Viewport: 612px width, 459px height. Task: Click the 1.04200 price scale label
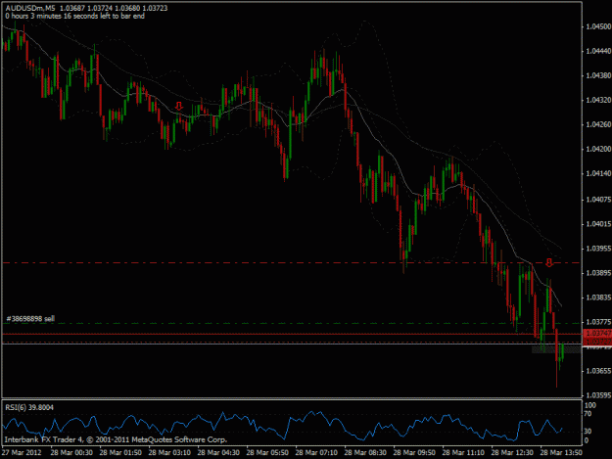[x=598, y=149]
